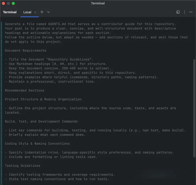196x185 pixels.
Task: Click the 'Specify indentation rules' bullet line
Action: coord(89,152)
